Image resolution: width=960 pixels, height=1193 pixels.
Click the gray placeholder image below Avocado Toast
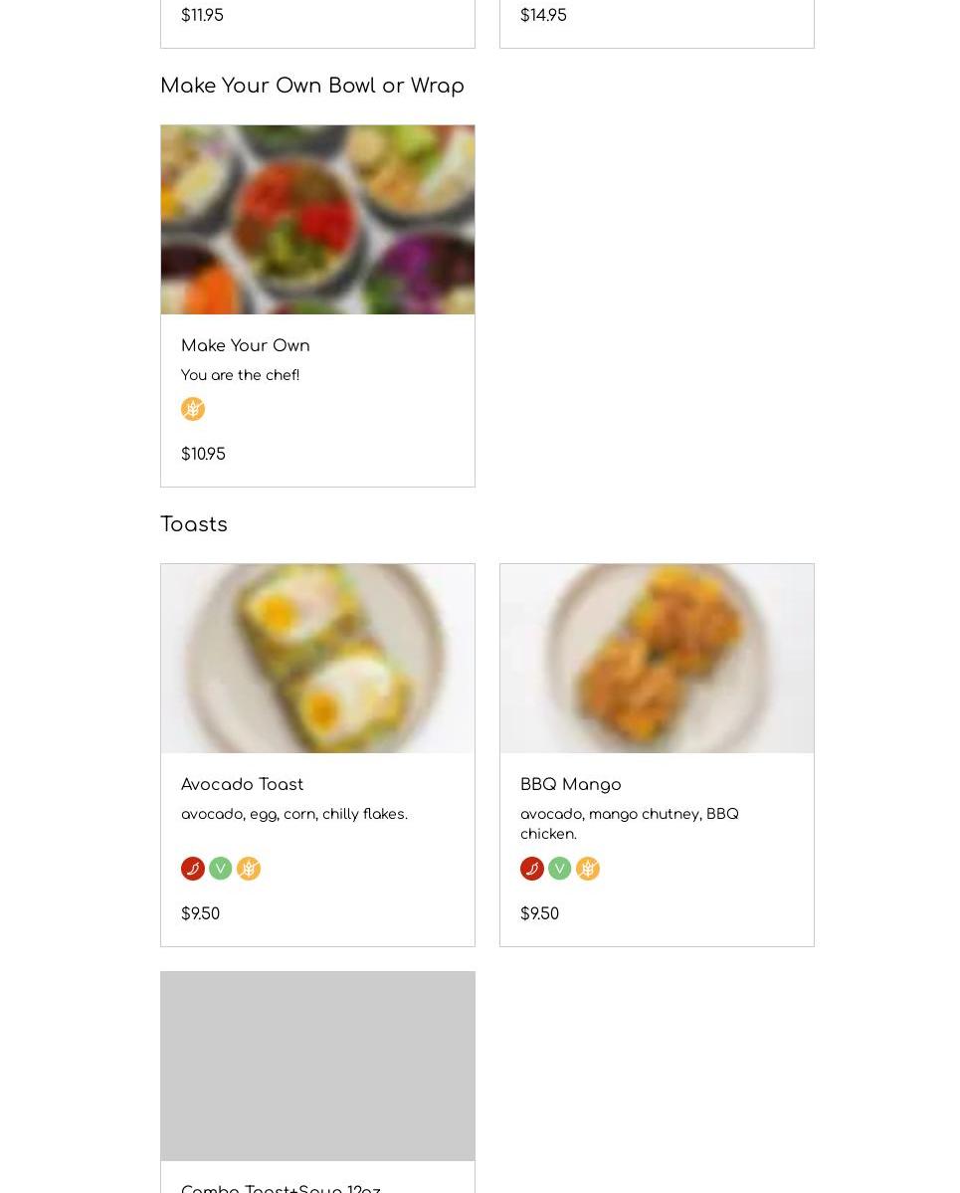point(317,1066)
